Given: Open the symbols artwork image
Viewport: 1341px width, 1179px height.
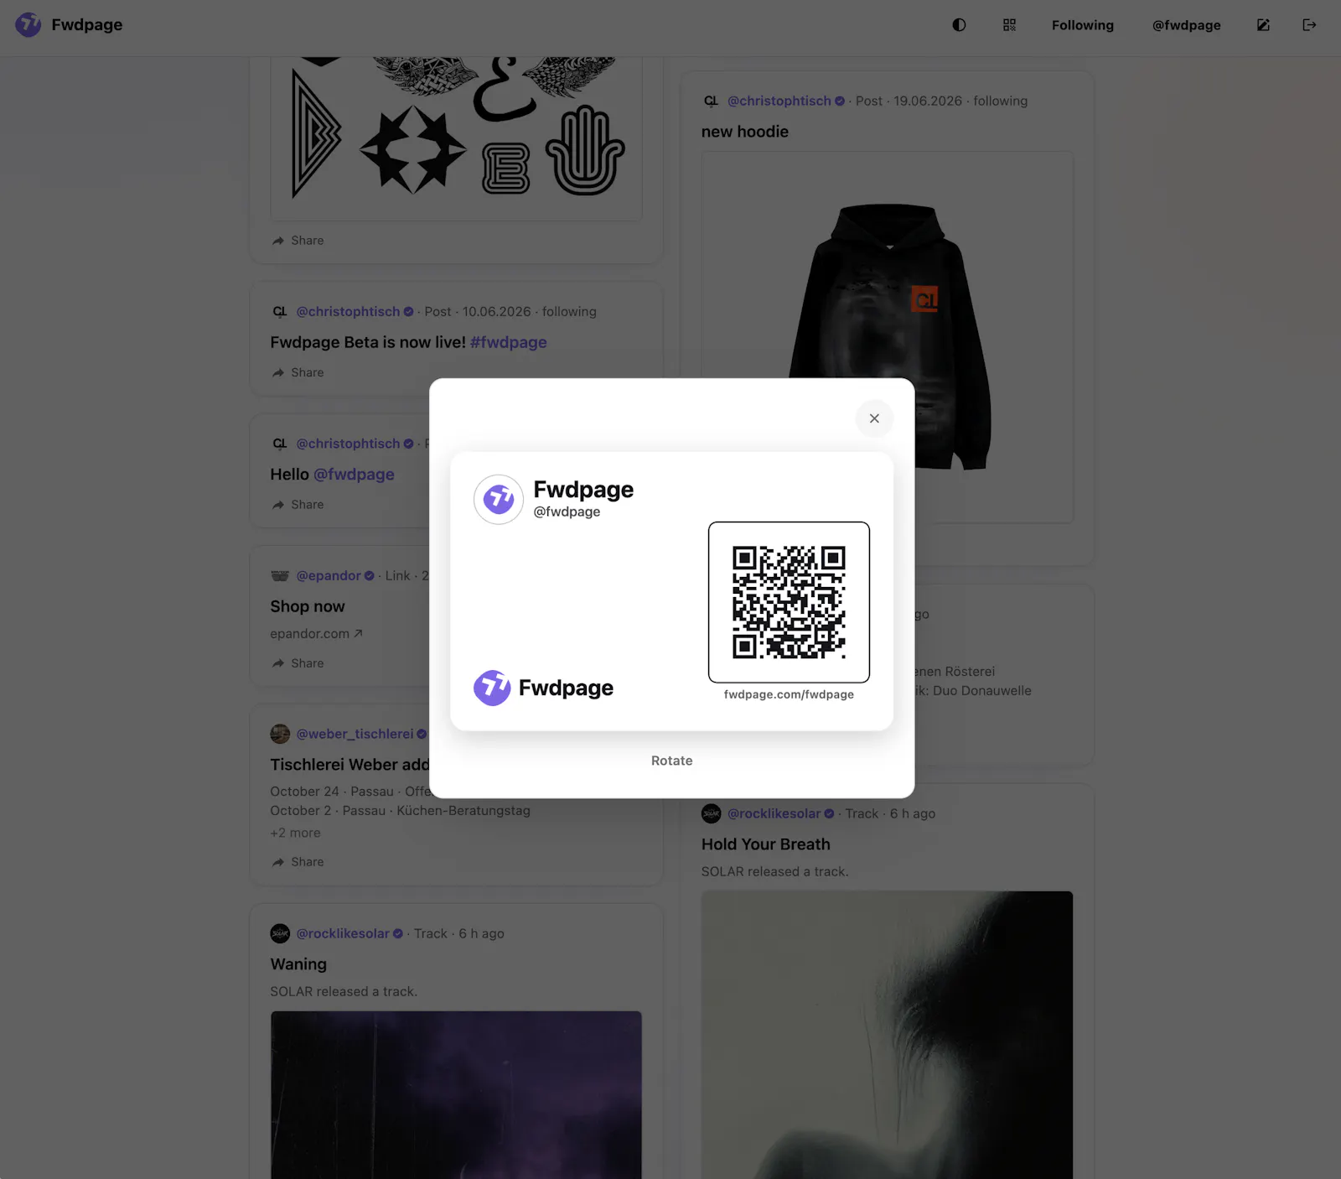Looking at the screenshot, I should point(456,138).
